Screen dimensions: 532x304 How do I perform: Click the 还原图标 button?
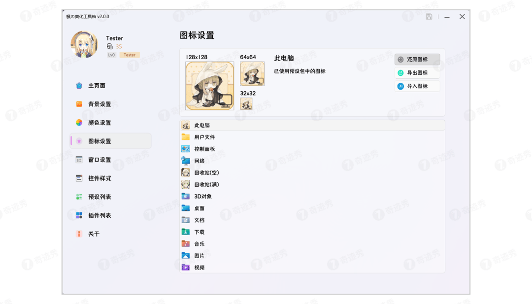(417, 60)
